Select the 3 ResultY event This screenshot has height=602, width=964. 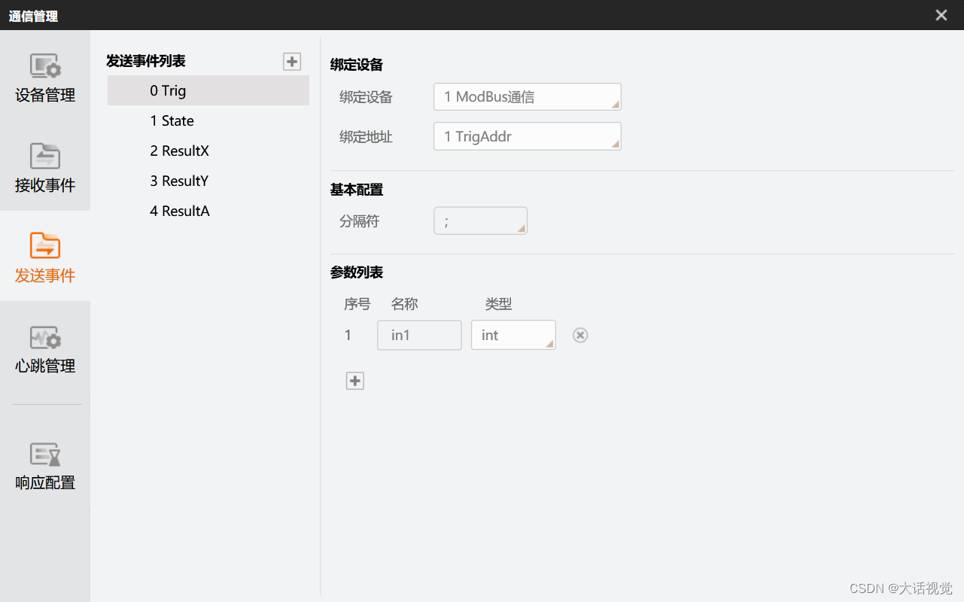click(x=208, y=181)
